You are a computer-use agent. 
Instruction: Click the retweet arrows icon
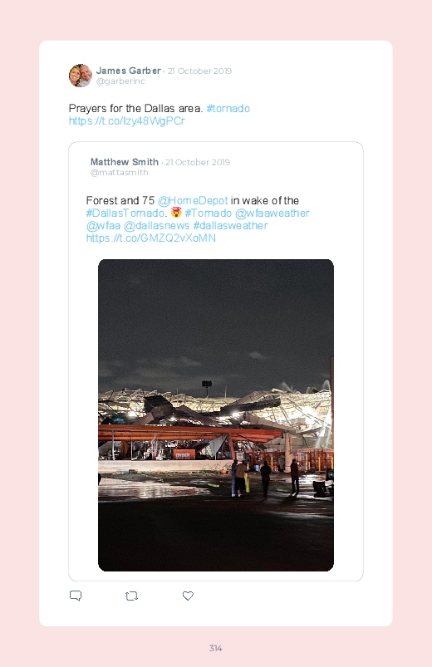[132, 596]
